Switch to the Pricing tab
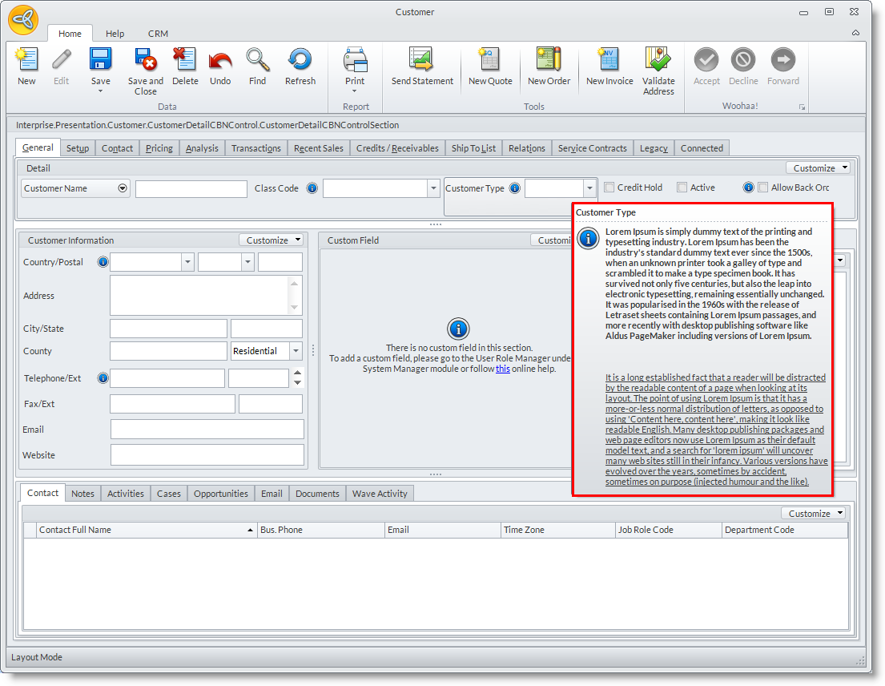The image size is (885, 686). point(159,148)
